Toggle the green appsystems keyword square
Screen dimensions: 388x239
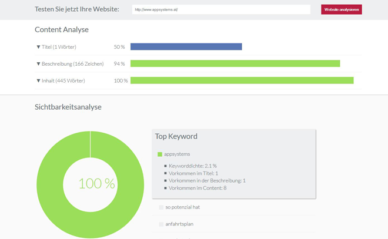[160, 154]
